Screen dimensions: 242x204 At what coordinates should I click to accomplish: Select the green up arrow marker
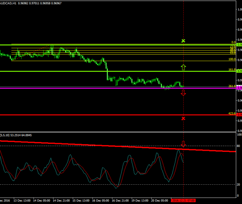pyautogui.click(x=183, y=67)
